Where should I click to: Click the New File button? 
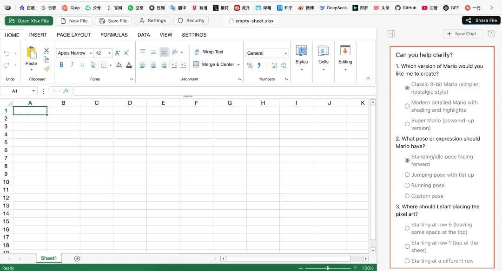point(74,21)
